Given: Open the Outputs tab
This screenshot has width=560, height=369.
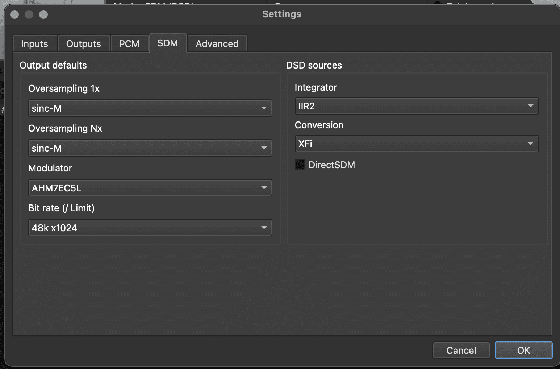Looking at the screenshot, I should click(x=84, y=44).
